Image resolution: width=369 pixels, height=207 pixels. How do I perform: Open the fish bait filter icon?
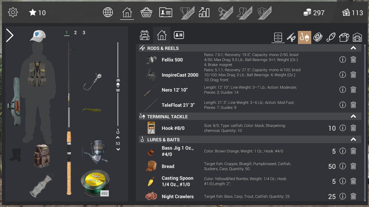pyautogui.click(x=331, y=37)
